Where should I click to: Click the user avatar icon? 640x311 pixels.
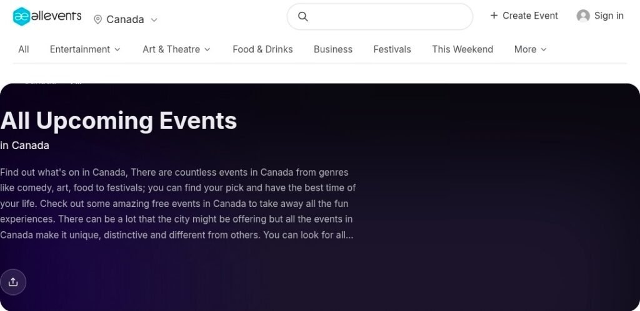point(583,16)
